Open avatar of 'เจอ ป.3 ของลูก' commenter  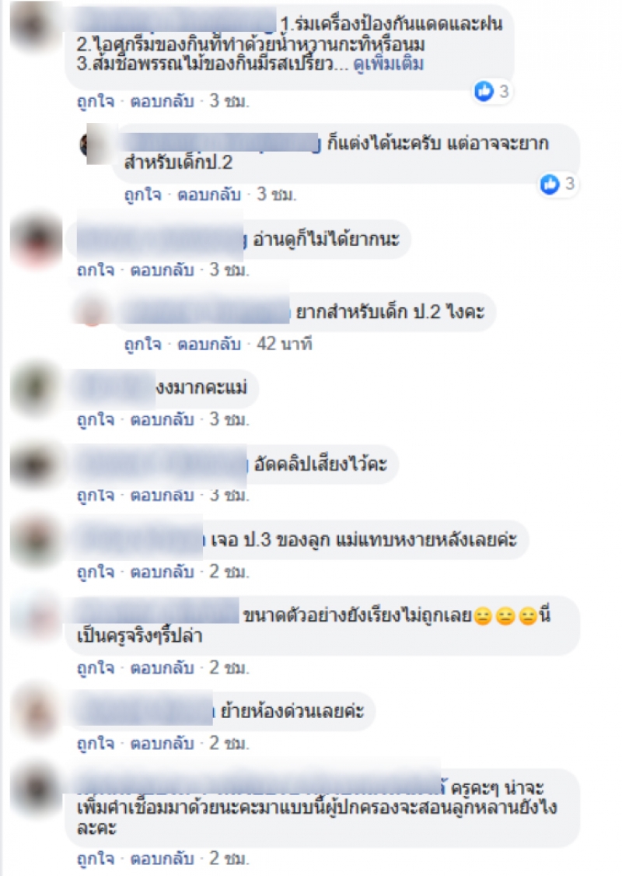(37, 540)
